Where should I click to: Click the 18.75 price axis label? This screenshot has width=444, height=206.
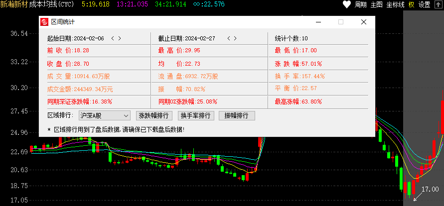coord(19,186)
